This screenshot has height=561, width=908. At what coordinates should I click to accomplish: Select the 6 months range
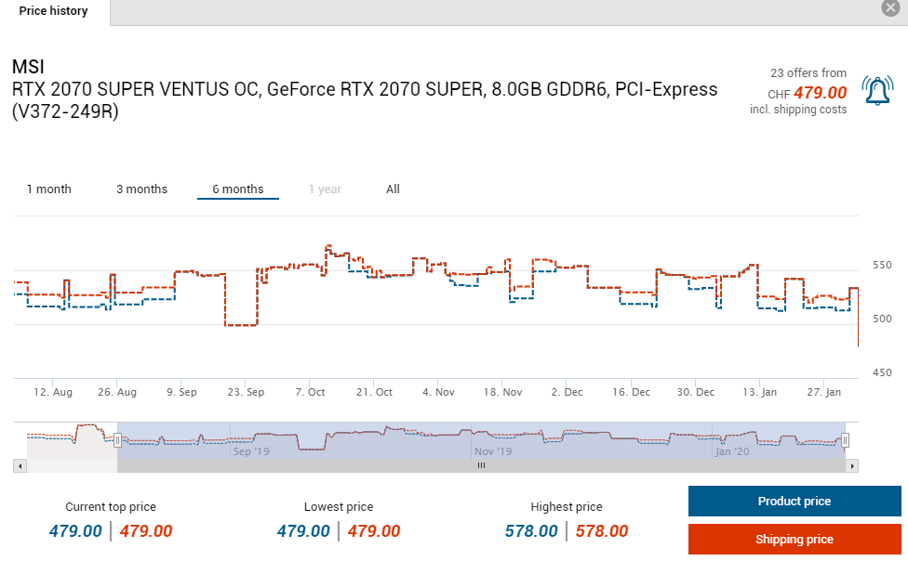click(237, 189)
